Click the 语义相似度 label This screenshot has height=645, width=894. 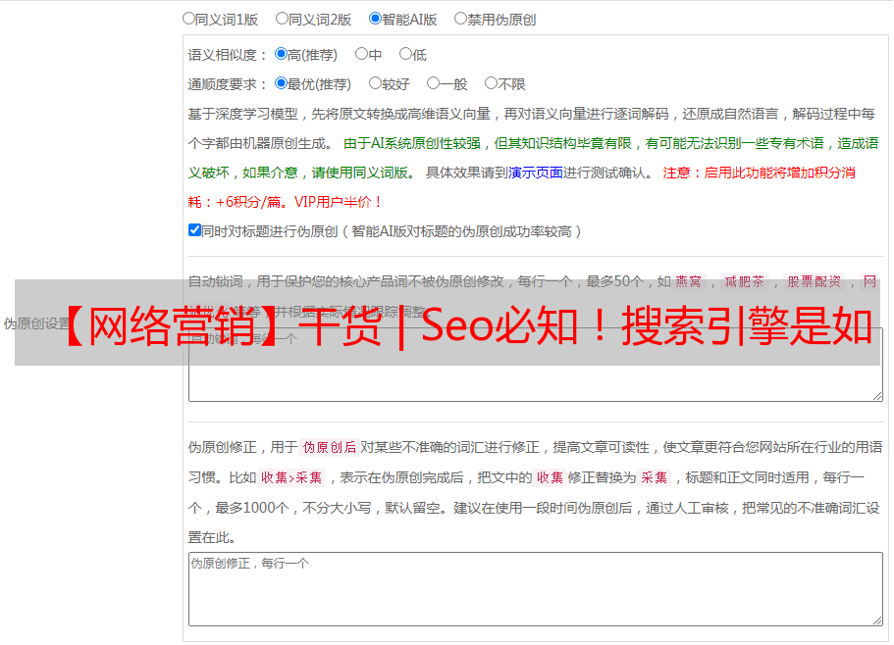227,55
